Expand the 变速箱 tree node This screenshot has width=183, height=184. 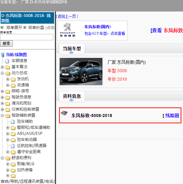tap(8, 85)
